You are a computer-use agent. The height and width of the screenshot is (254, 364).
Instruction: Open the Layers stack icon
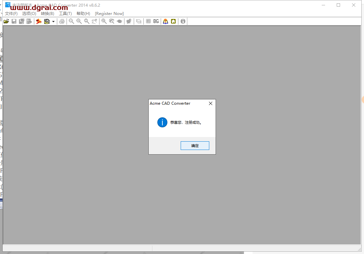click(139, 21)
